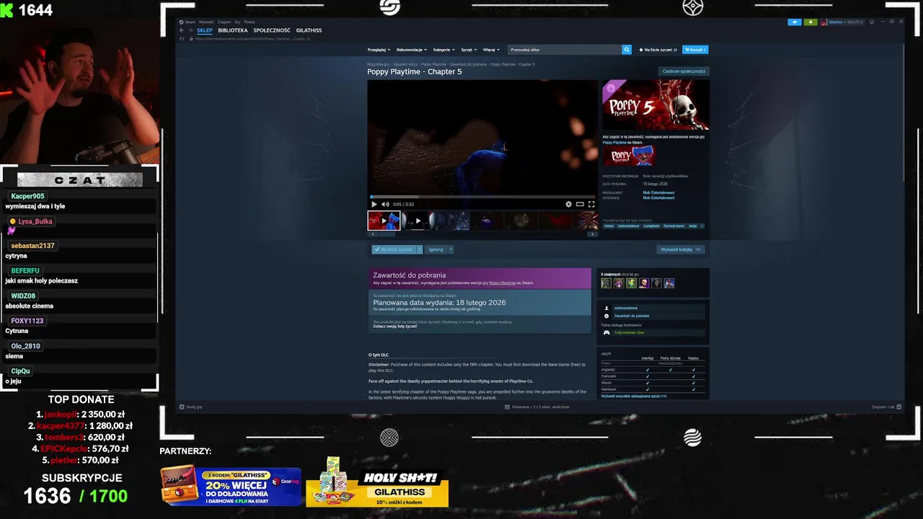Open trailer settings gear icon
This screenshot has width=923, height=519.
pyautogui.click(x=568, y=204)
